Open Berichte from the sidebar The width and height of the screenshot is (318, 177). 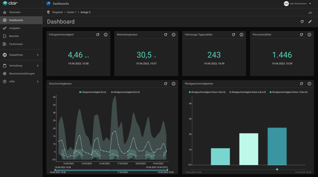[x=14, y=36]
